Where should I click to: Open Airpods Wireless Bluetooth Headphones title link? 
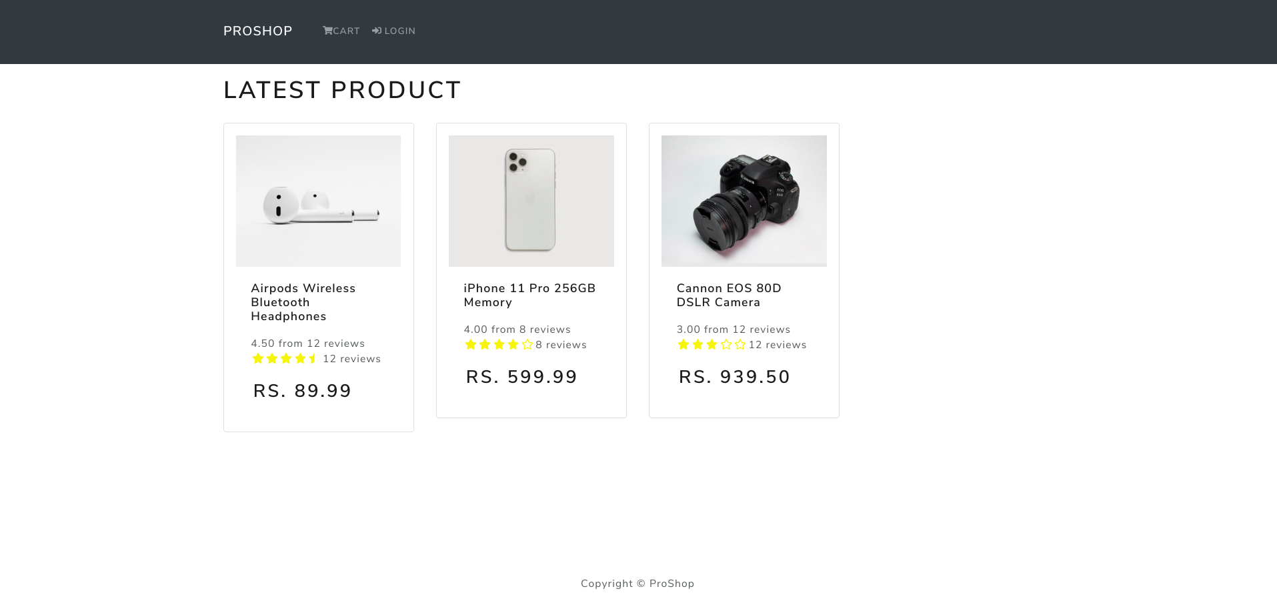click(x=303, y=302)
